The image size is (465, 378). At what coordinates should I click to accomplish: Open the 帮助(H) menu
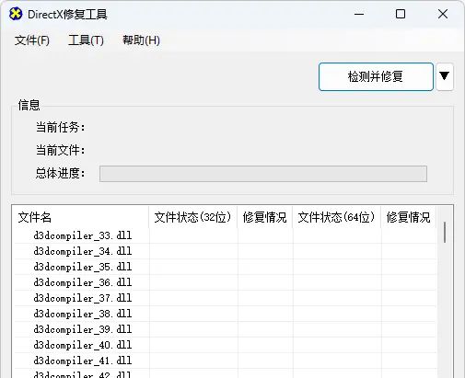[x=141, y=40]
